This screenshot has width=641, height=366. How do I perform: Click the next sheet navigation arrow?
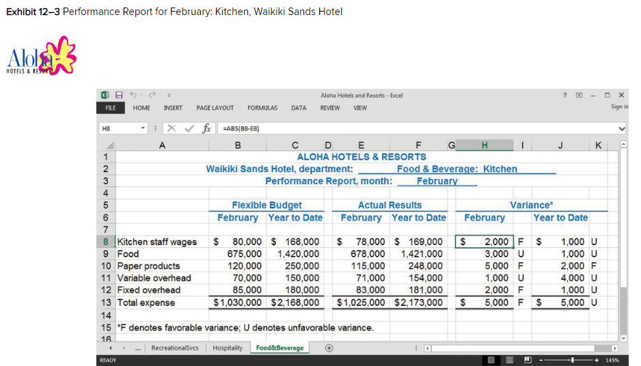pos(124,348)
